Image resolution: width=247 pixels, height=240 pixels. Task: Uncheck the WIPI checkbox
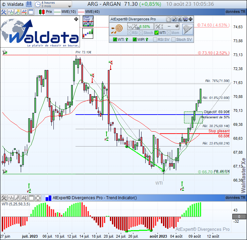point(135,39)
